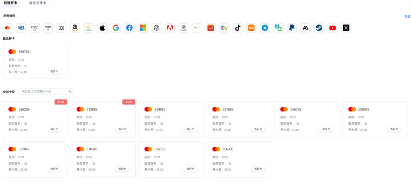The width and height of the screenshot is (411, 186).
Task: Click the 新卡段 badge on card 512998
Action: [x=129, y=102]
